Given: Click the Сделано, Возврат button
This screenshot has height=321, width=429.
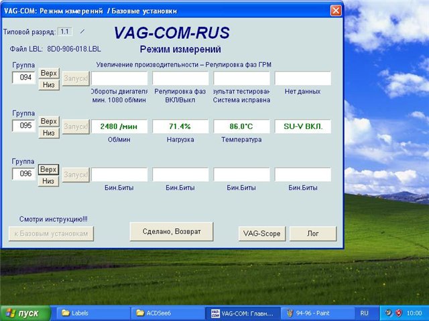Looking at the screenshot, I should tap(172, 231).
